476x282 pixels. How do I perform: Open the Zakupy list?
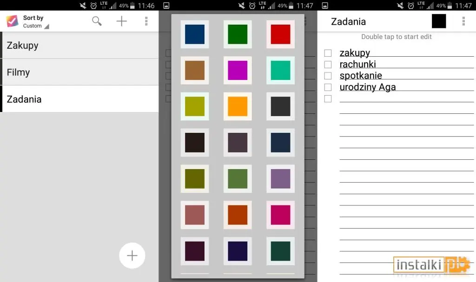(79, 45)
